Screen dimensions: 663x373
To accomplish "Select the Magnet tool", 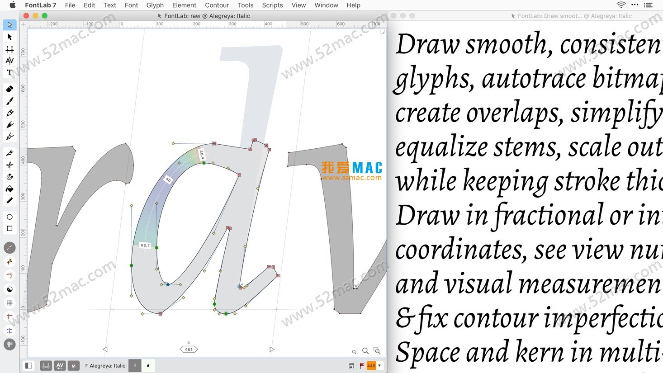I will [9, 176].
